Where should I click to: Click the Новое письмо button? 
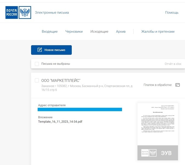(51, 50)
